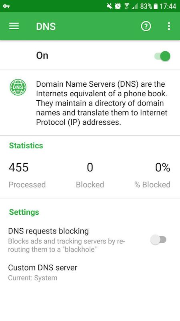Tap the battery indicator icon
The width and height of the screenshot is (180, 321).
pyautogui.click(x=156, y=6)
